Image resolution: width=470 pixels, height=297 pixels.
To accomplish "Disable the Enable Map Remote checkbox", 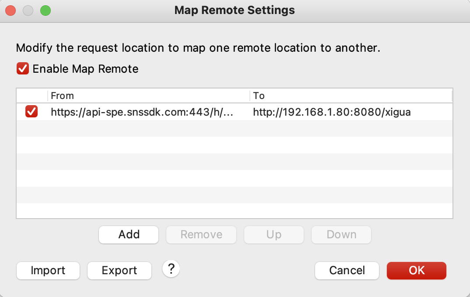I will click(x=23, y=69).
